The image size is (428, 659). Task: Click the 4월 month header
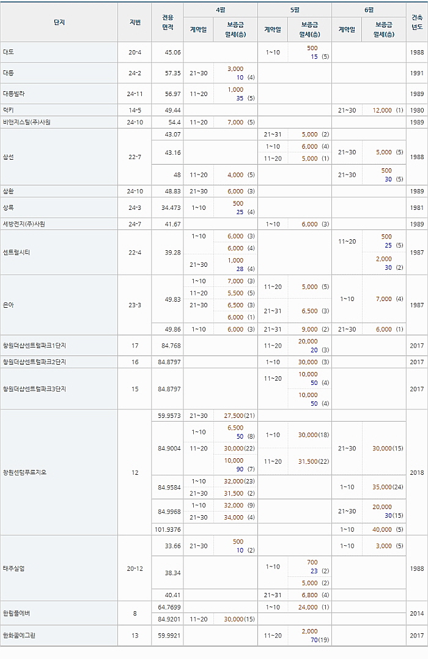point(221,10)
